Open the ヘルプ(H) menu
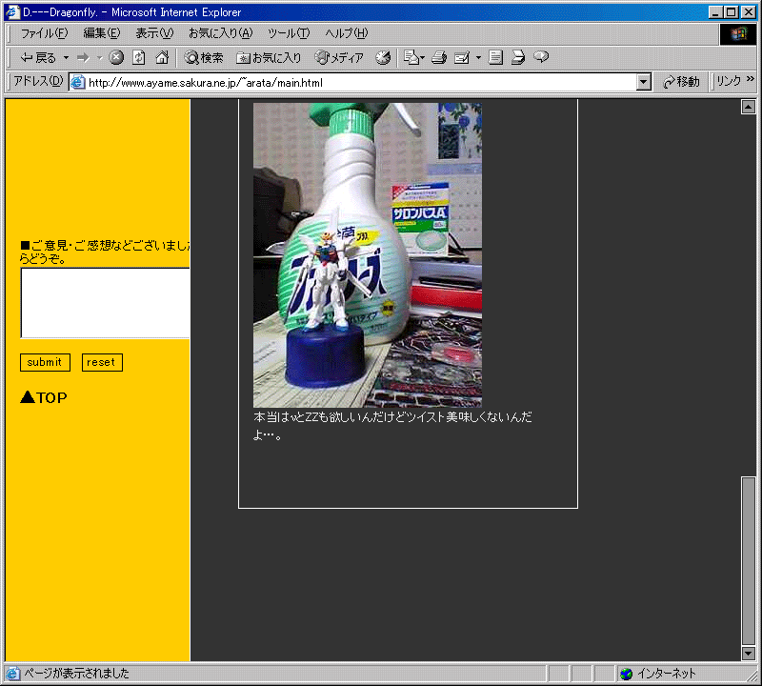Screen dimensions: 762x686 347,33
